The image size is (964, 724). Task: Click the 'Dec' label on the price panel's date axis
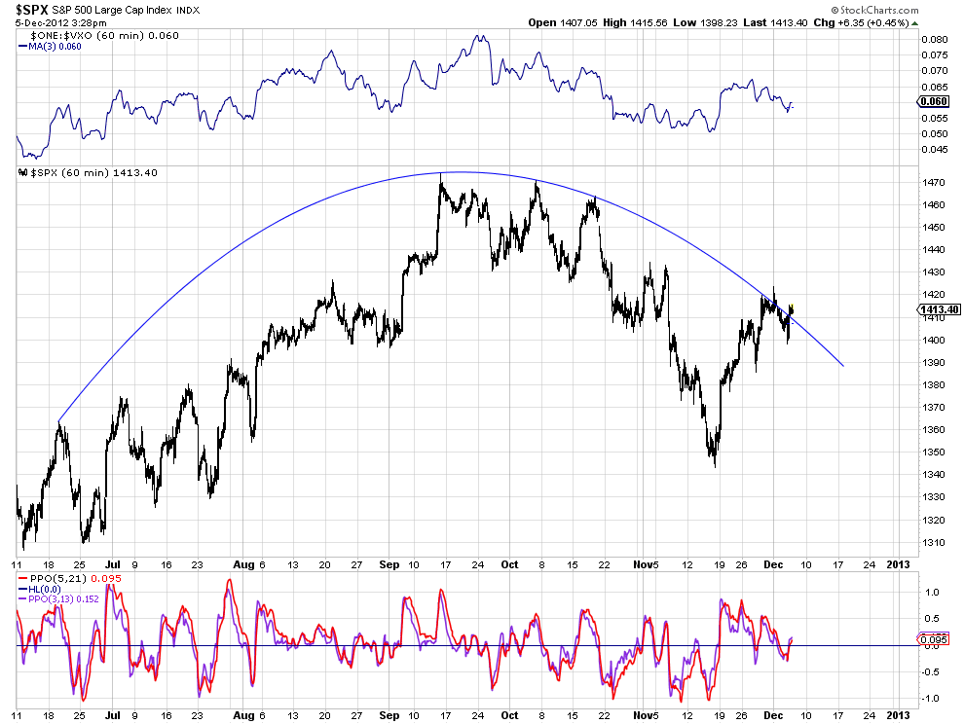click(773, 564)
